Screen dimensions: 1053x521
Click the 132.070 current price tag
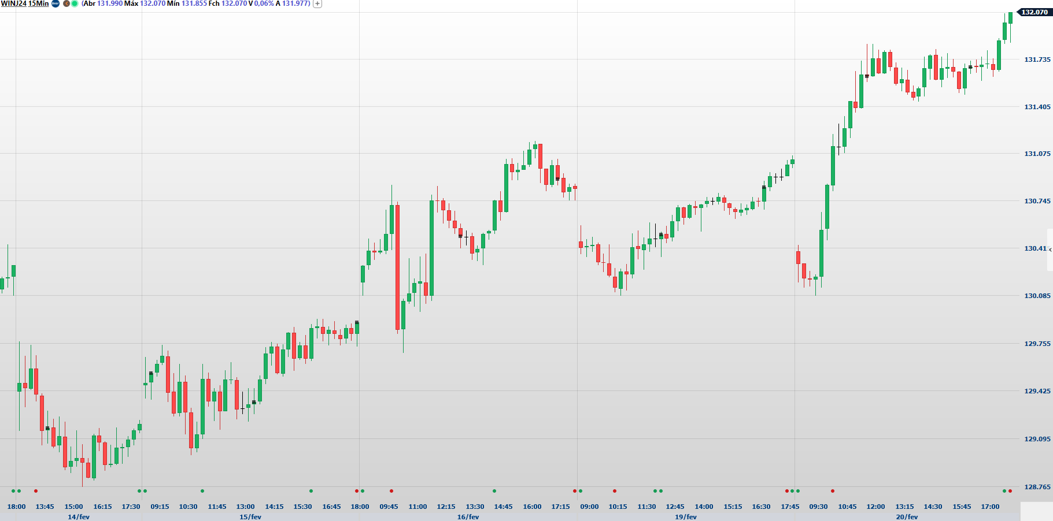(1034, 12)
